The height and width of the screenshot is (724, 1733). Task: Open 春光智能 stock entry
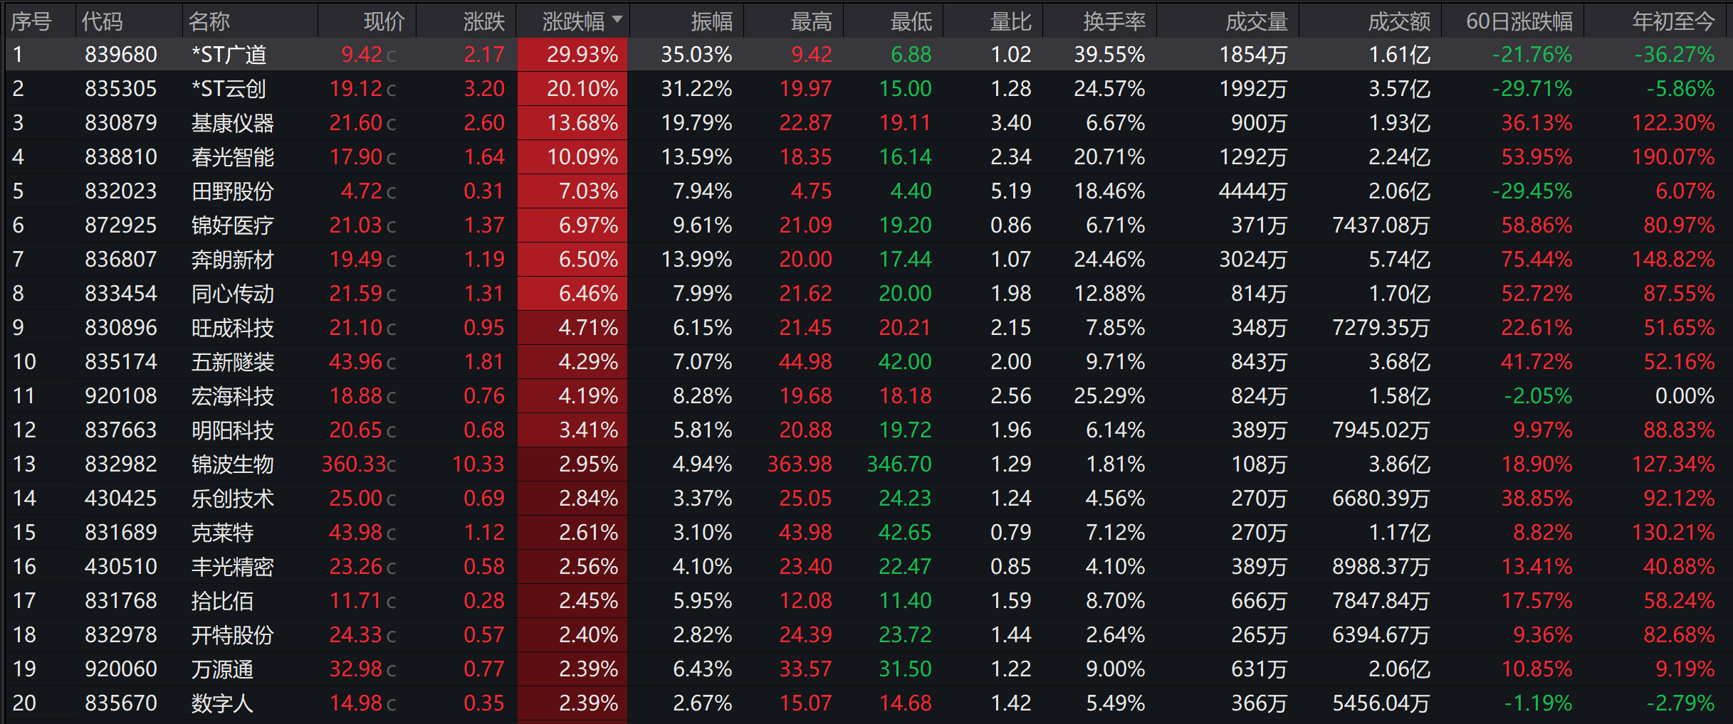pos(232,157)
